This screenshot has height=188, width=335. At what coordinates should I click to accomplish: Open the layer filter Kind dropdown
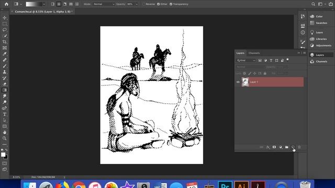246,61
